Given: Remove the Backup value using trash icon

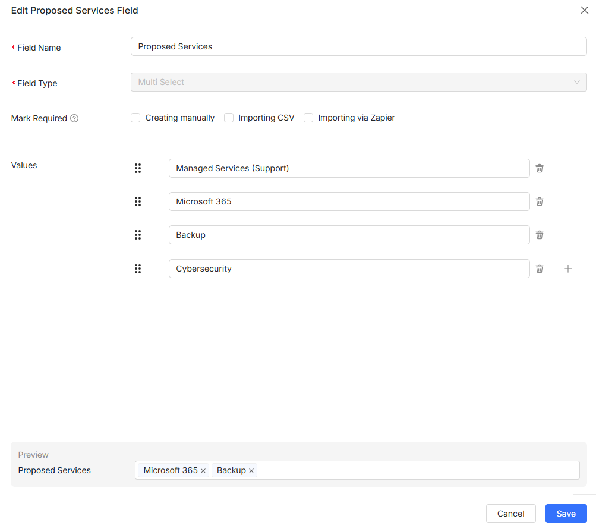Looking at the screenshot, I should point(540,235).
